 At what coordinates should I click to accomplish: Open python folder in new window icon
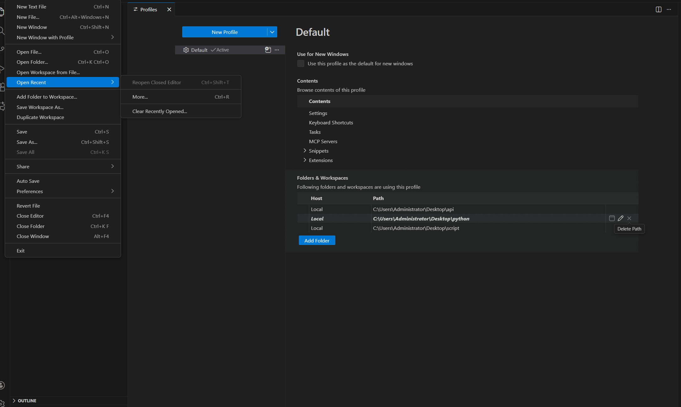click(612, 218)
